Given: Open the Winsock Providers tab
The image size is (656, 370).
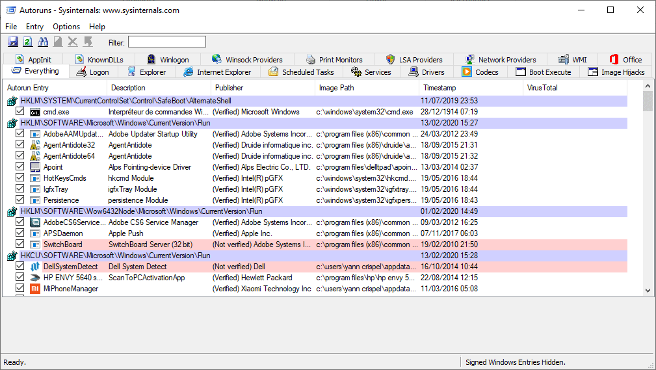Looking at the screenshot, I should point(246,59).
